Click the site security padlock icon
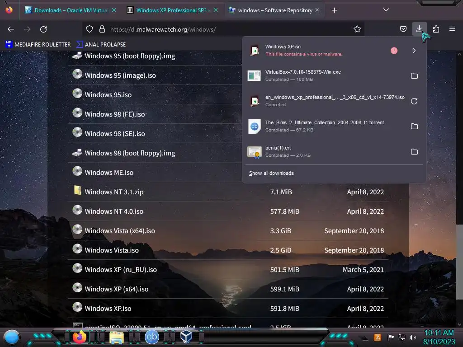463x347 pixels. pos(102,29)
